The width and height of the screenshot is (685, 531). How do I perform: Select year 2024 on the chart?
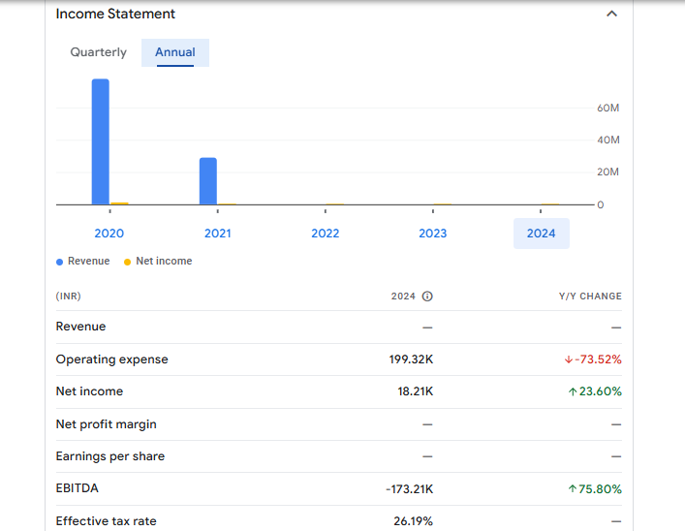pyautogui.click(x=542, y=234)
